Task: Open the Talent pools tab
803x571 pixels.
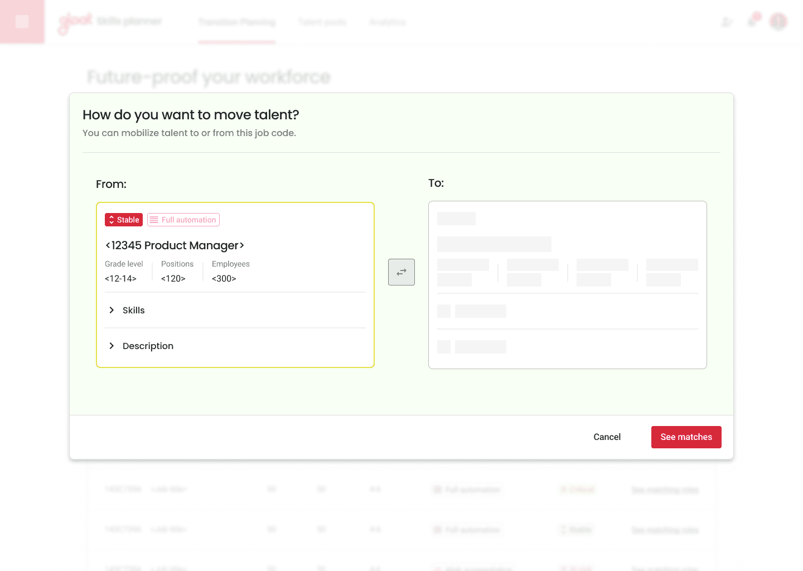Action: point(322,22)
